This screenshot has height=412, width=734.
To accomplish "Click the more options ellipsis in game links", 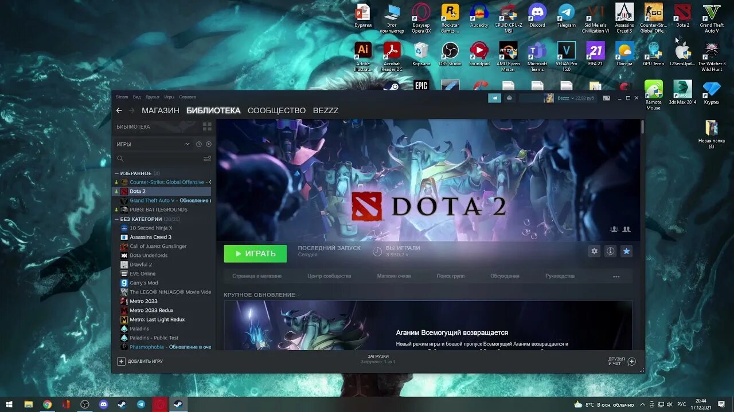I will click(616, 276).
